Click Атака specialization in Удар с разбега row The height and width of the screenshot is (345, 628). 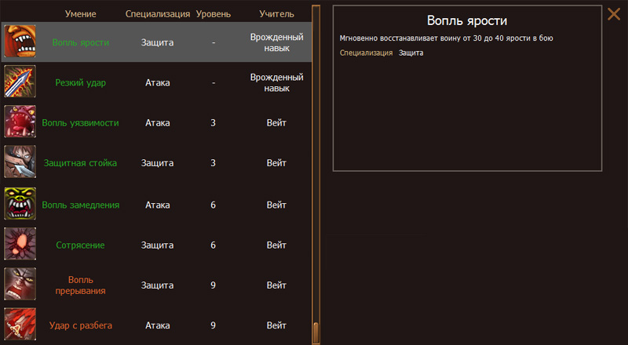point(158,325)
